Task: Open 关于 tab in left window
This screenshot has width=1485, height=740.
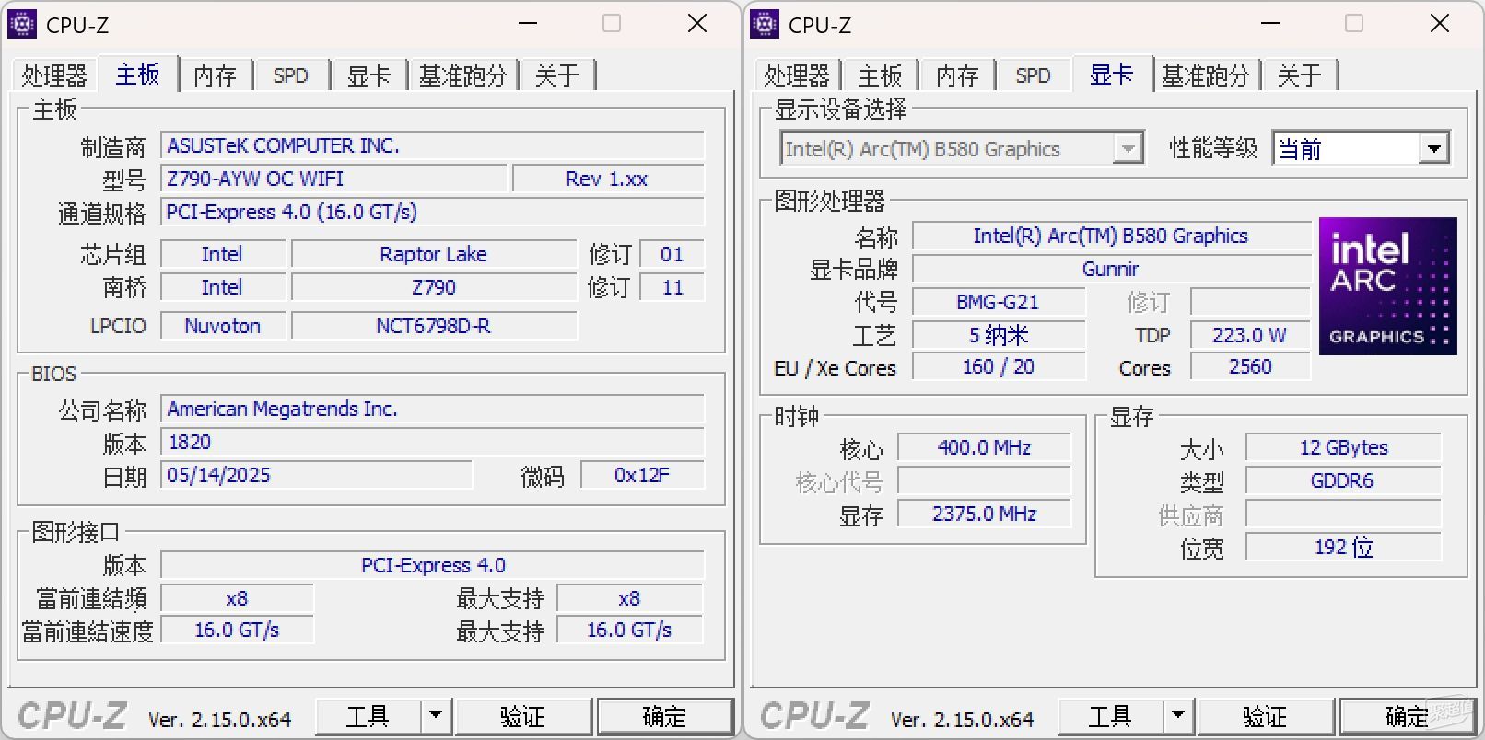Action: click(557, 75)
